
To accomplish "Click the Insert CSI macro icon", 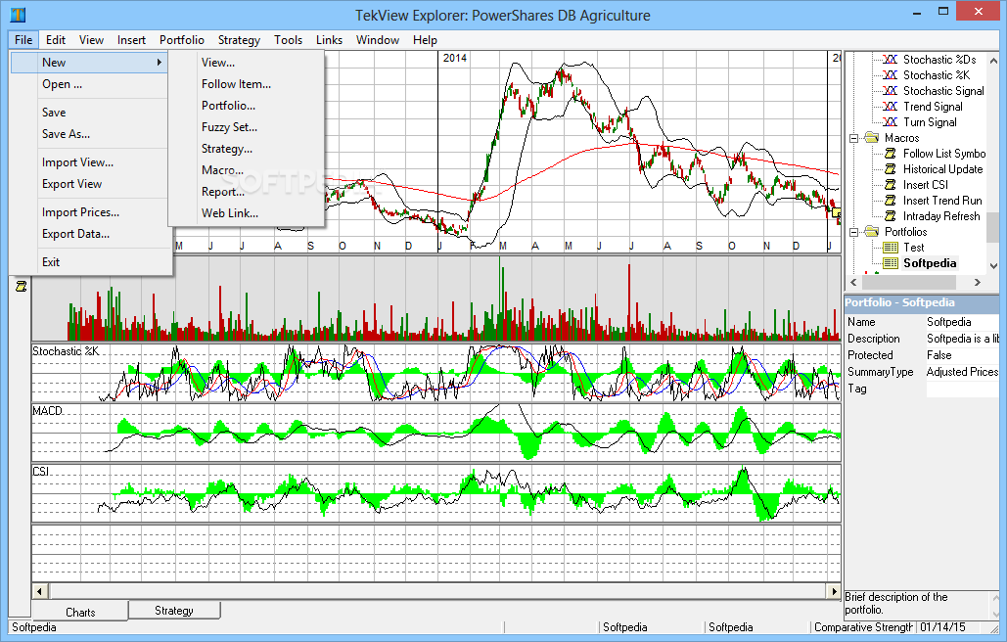I will (x=891, y=185).
